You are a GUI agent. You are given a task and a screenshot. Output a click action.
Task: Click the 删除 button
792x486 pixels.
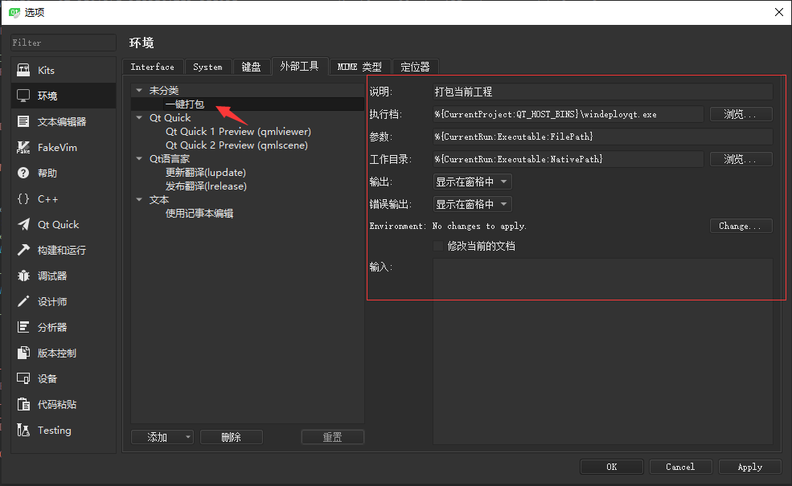(x=232, y=437)
